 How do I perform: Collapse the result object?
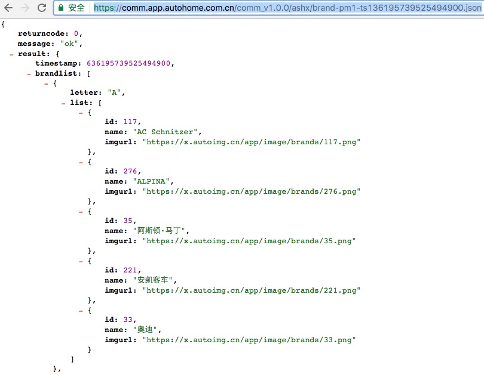pyautogui.click(x=11, y=54)
